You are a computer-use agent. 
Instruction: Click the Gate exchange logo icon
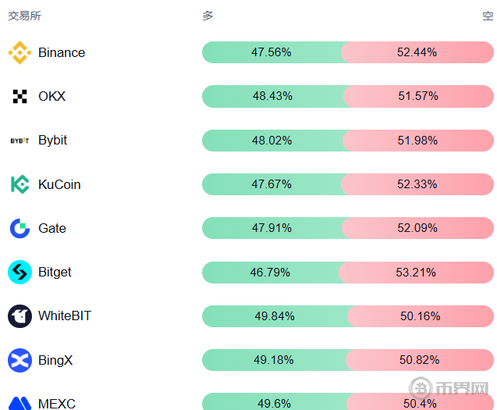(20, 228)
